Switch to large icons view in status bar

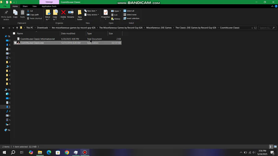[275, 147]
